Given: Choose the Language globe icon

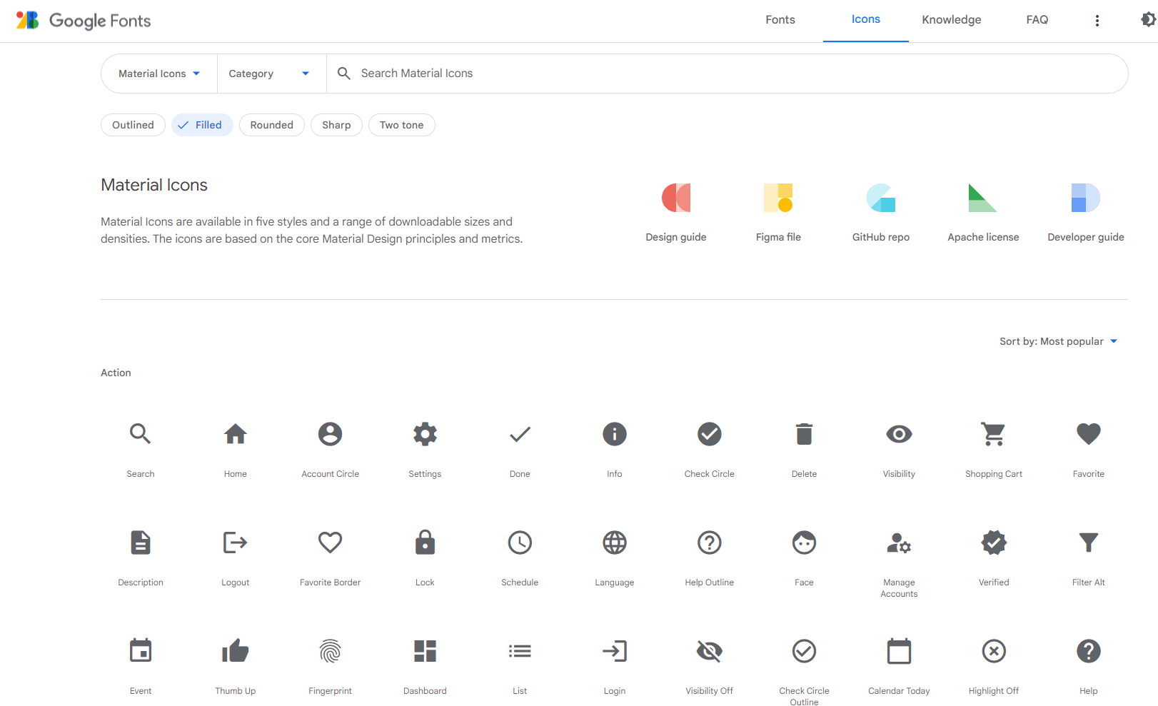Looking at the screenshot, I should click(615, 543).
